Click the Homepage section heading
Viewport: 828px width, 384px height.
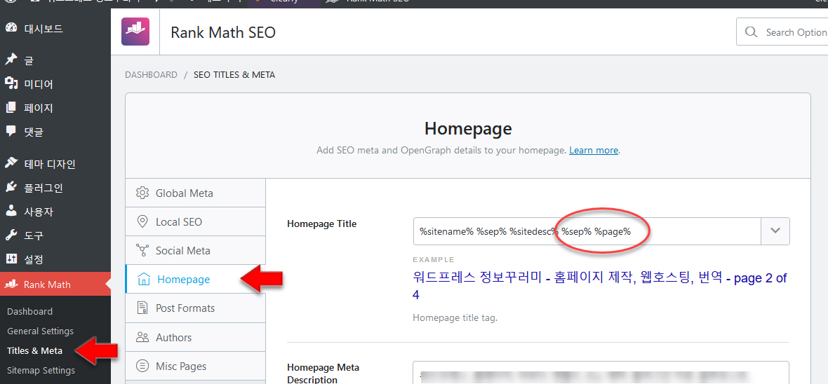(468, 129)
